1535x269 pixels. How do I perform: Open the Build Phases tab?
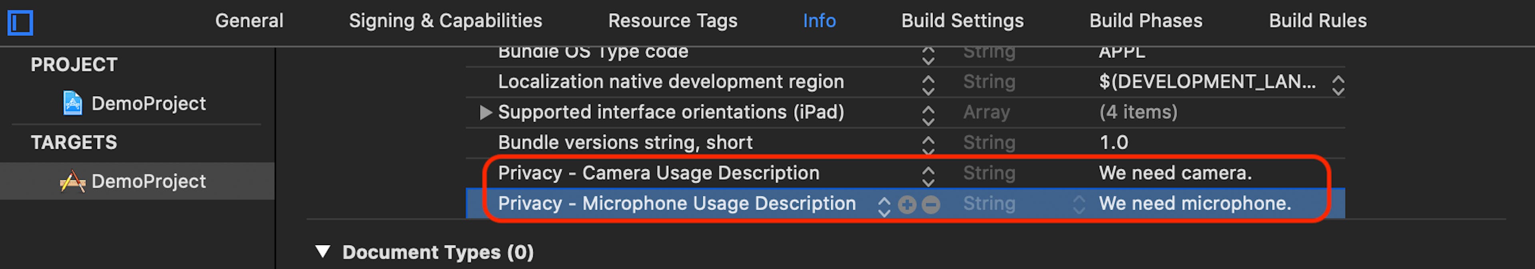[1145, 21]
